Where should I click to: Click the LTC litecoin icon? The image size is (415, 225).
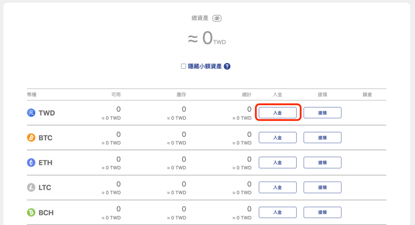[x=31, y=187]
